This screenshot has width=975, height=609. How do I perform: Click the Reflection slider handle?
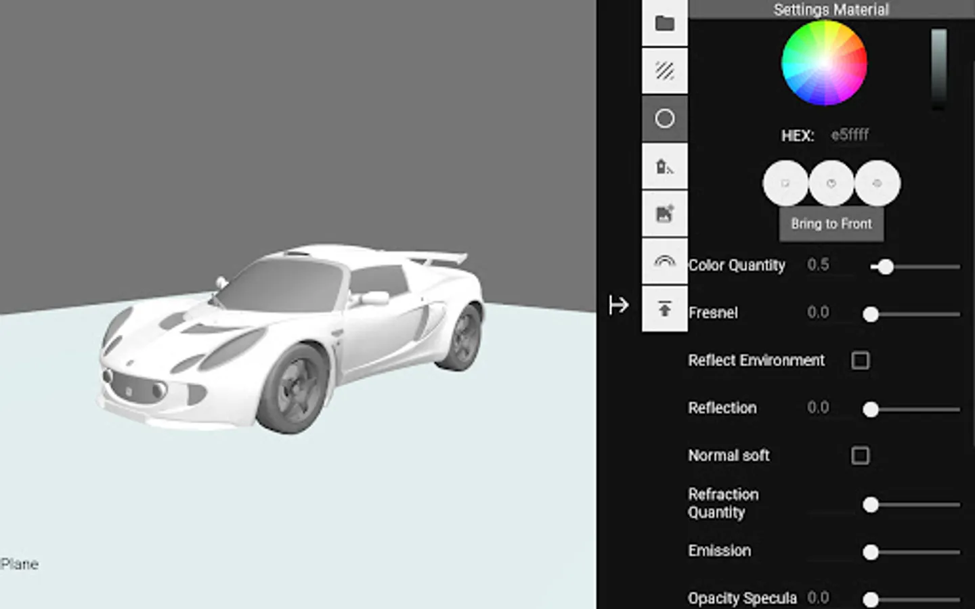pyautogui.click(x=871, y=409)
